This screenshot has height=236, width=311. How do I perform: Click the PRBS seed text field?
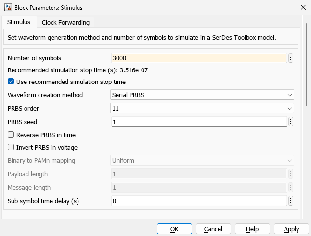tap(199, 122)
